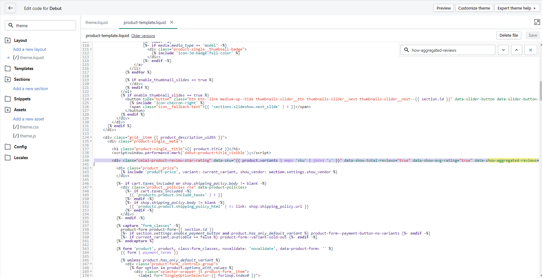Click Customize theme
The image size is (542, 278).
pos(474,8)
